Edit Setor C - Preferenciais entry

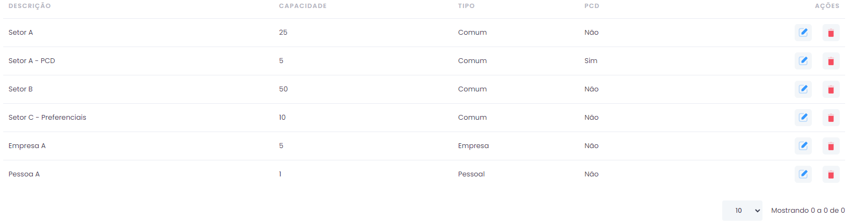pos(803,118)
